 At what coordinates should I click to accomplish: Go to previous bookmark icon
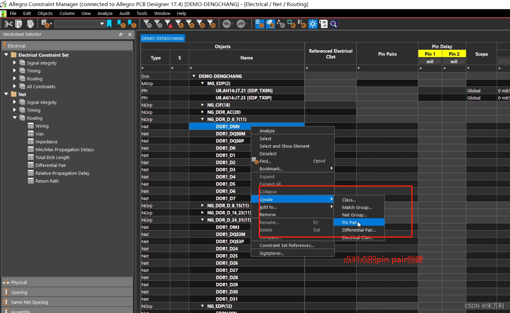132,24
